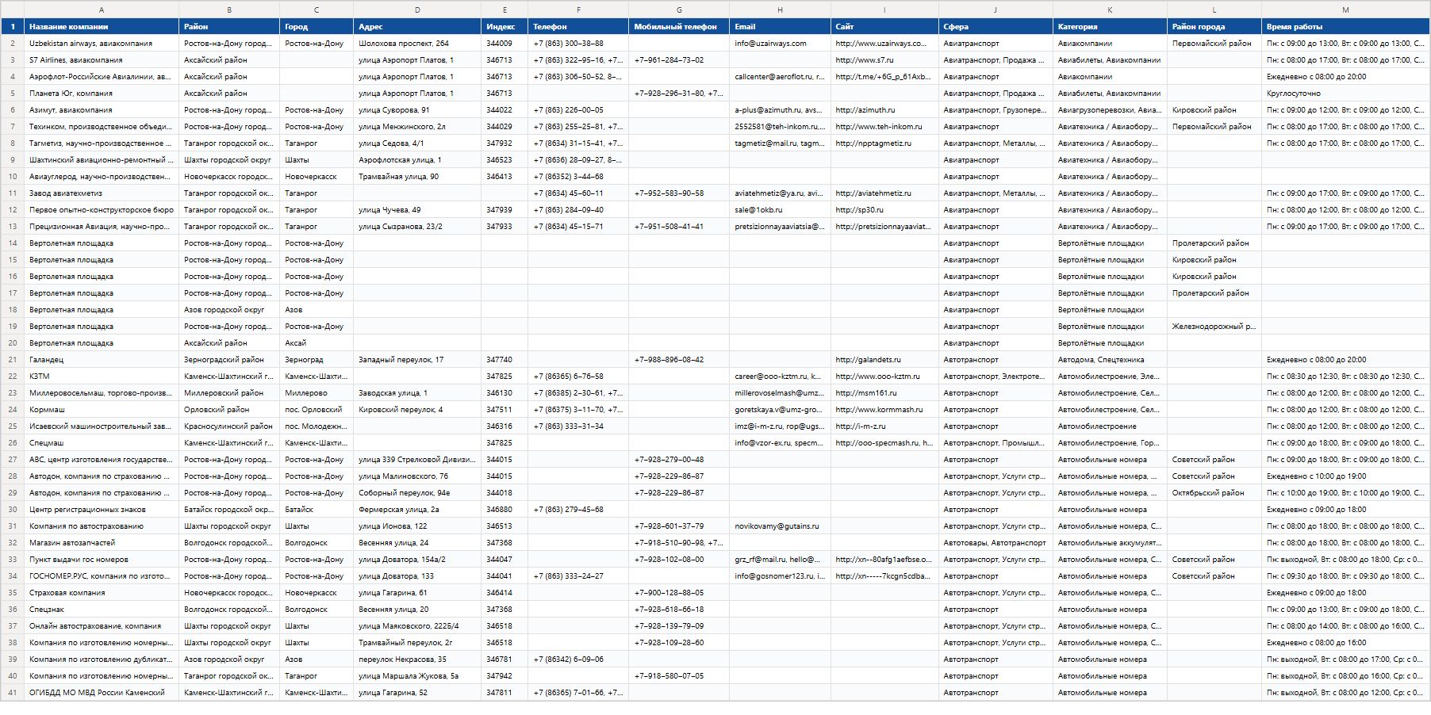Click cell "Центр регистрационных знаков"
The width and height of the screenshot is (1431, 715).
102,510
